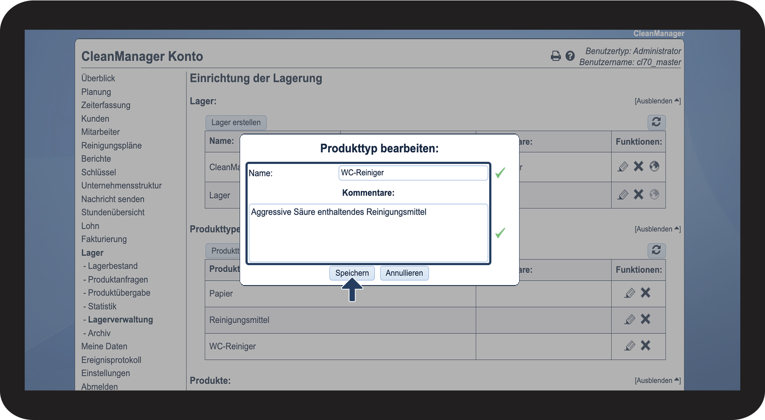
Task: Click the Kommentare text area
Action: point(368,233)
